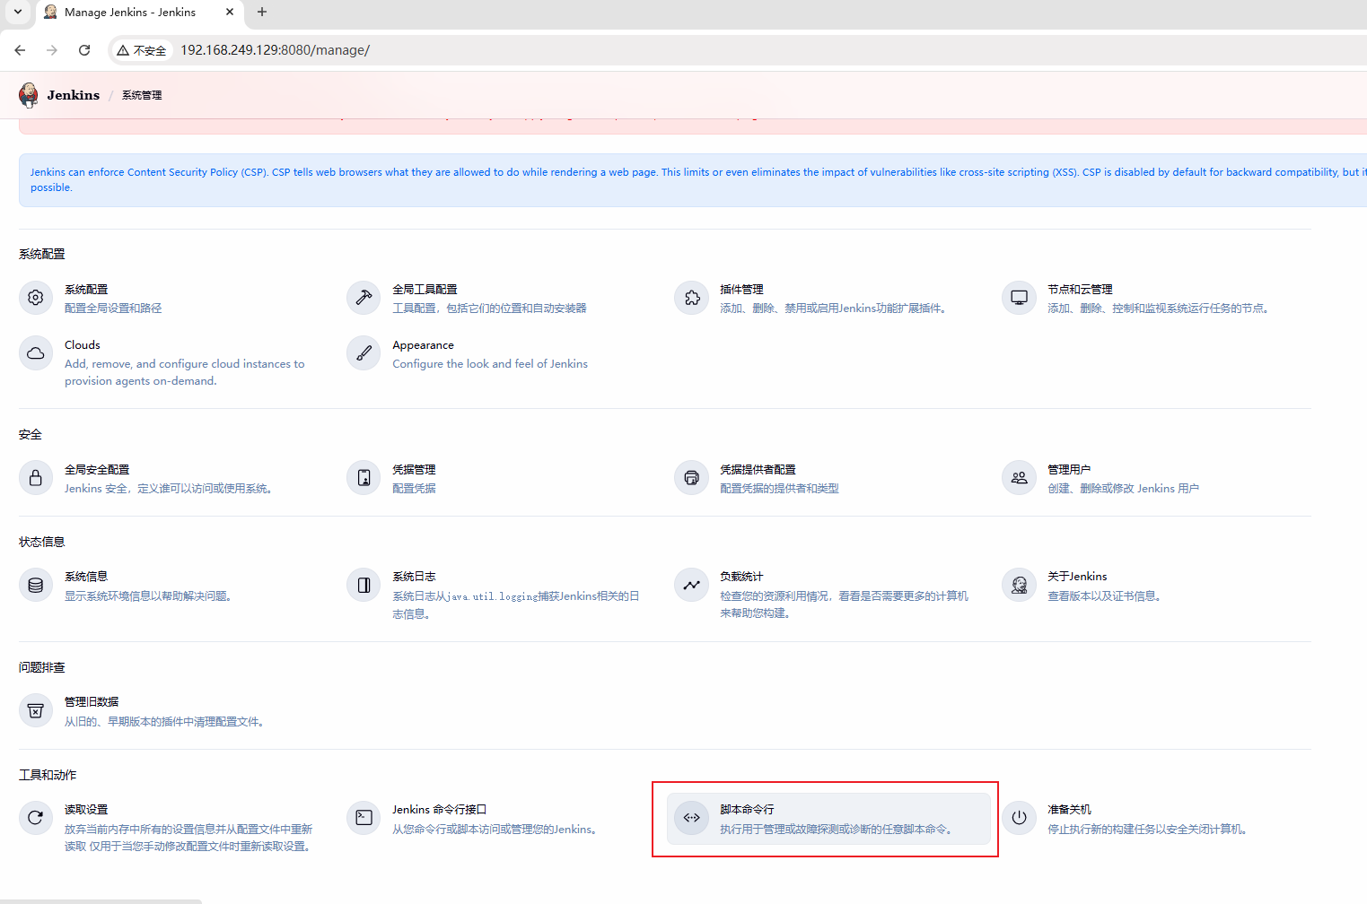Screen dimensions: 1367x904
Task: Click the 负载统计 chart icon
Action: (691, 585)
